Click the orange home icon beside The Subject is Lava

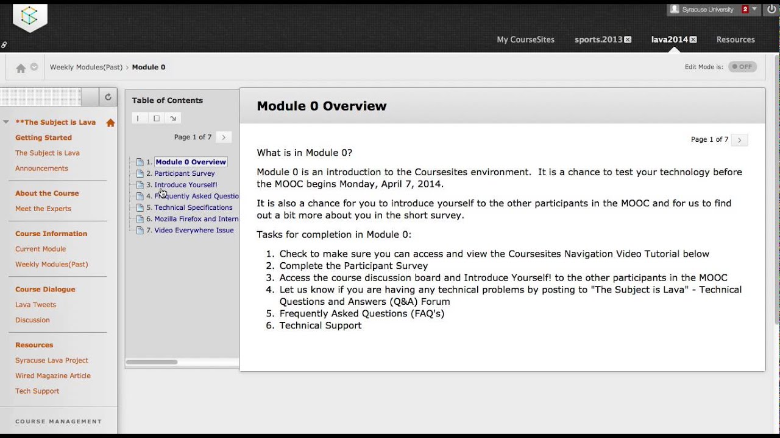pyautogui.click(x=110, y=122)
